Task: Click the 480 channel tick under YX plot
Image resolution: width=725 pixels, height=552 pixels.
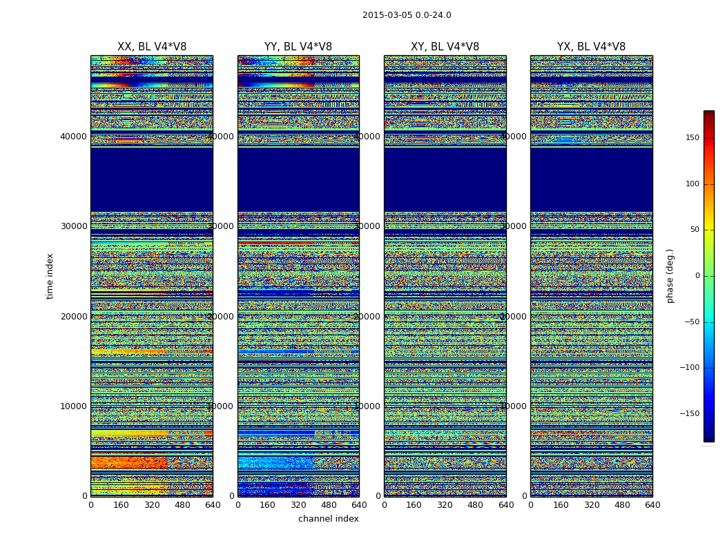Action: click(622, 505)
